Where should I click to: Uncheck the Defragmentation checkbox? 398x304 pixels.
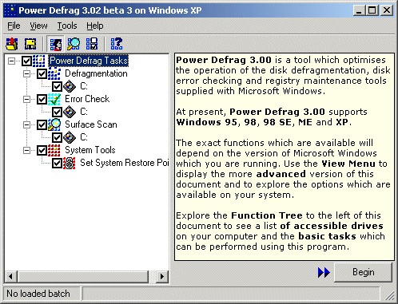42,73
